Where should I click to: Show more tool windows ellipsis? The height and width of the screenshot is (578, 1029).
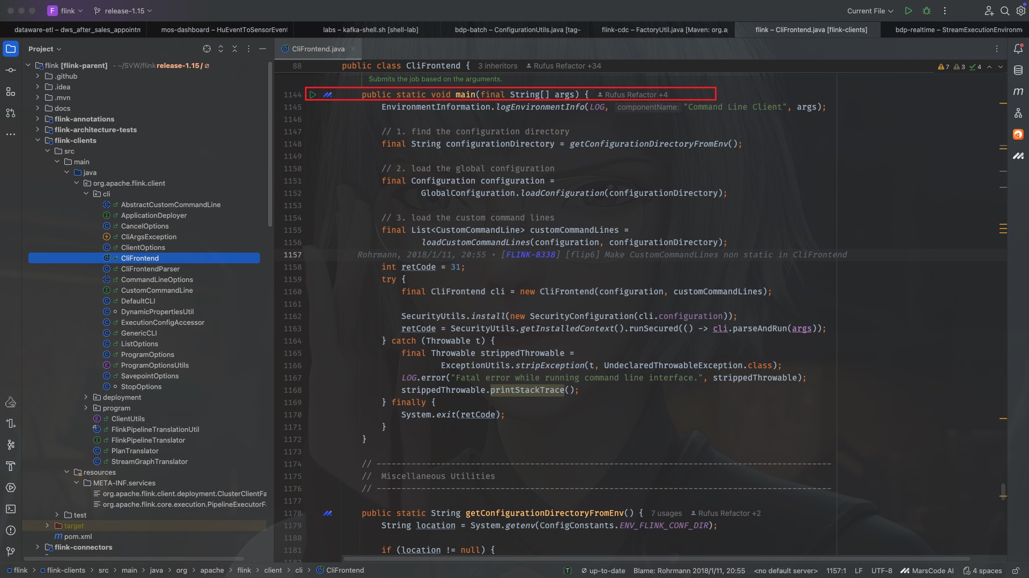tap(11, 134)
